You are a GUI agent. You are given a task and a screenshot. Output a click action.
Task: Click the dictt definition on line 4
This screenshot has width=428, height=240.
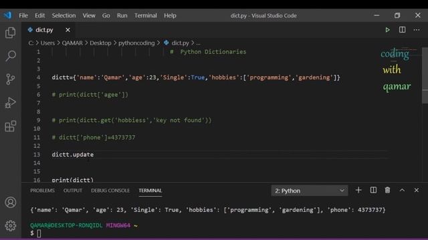coord(196,77)
